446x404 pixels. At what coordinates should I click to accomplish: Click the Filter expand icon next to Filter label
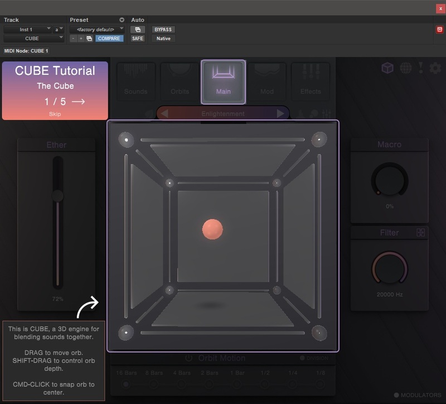coord(421,233)
